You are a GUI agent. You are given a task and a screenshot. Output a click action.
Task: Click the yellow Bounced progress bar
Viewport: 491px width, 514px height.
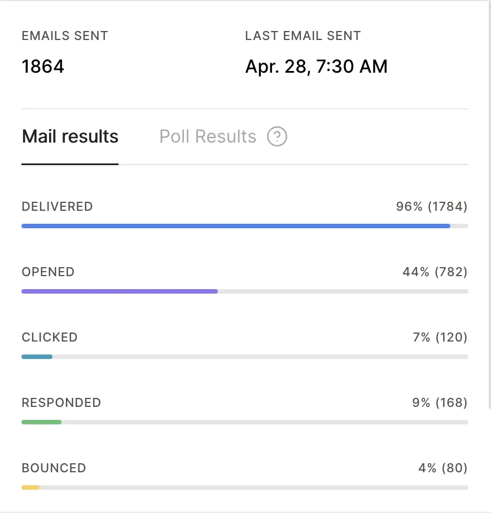30,488
